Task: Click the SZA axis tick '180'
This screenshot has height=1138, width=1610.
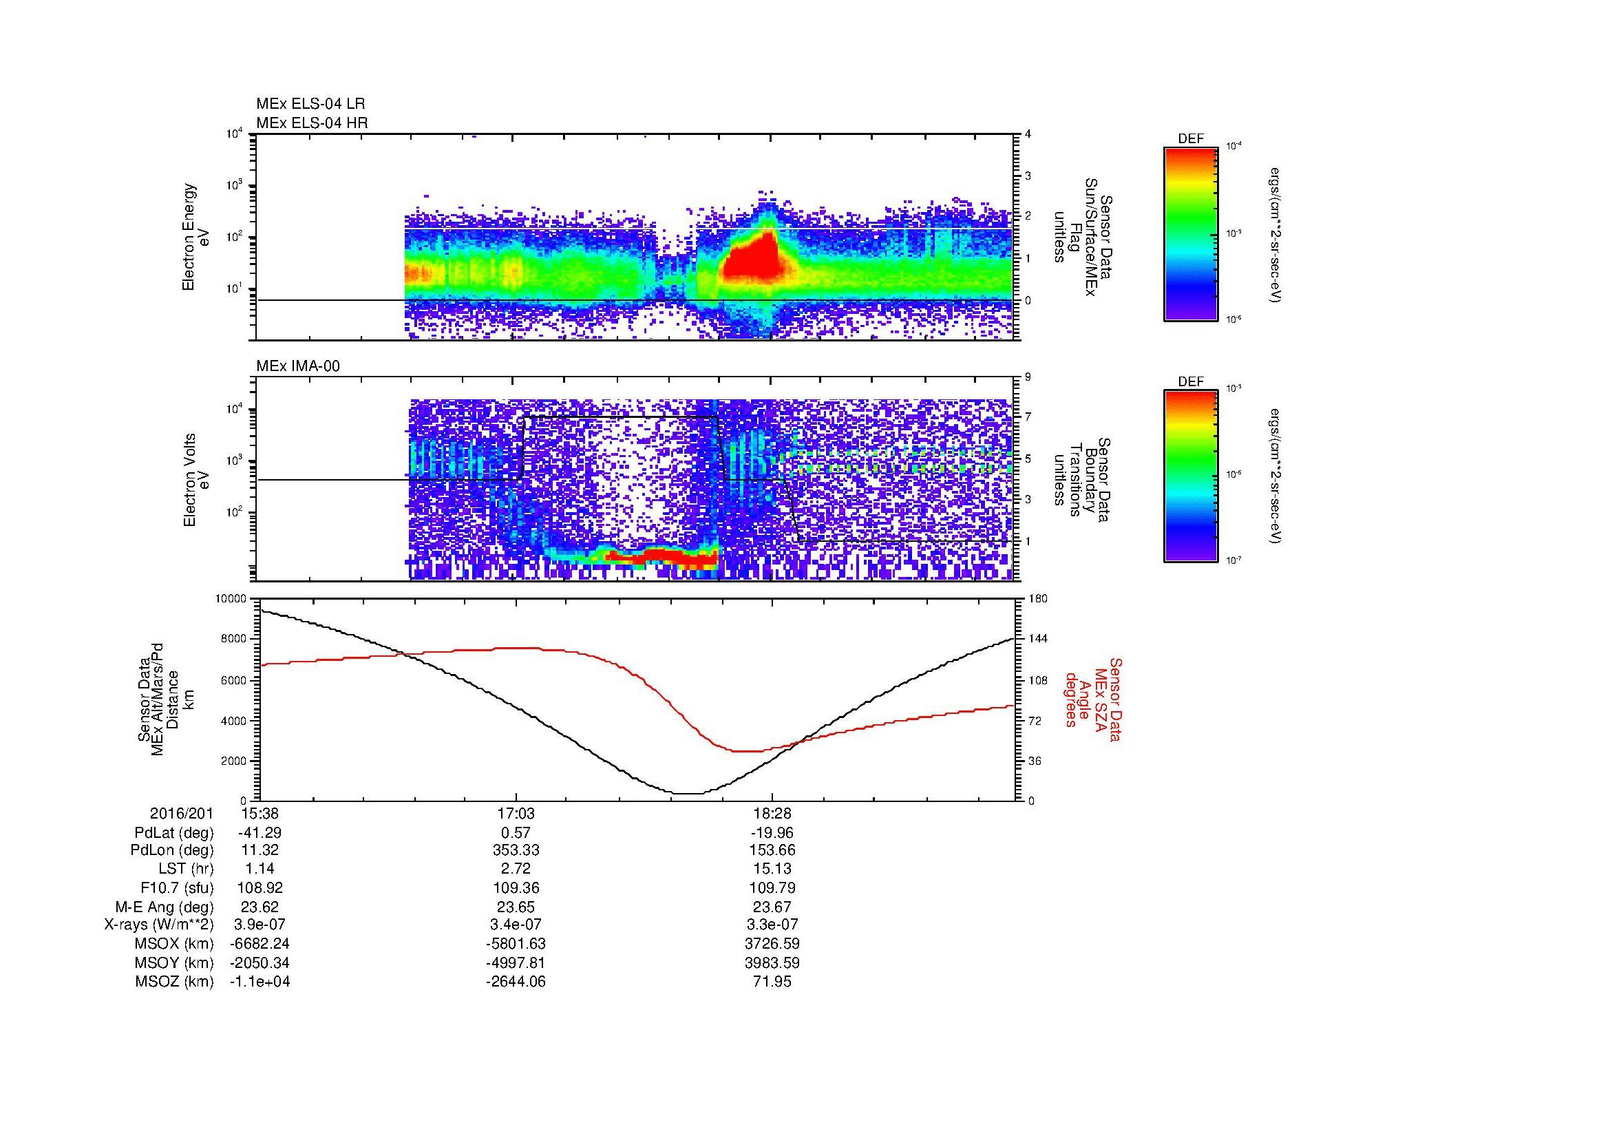Action: (1038, 599)
